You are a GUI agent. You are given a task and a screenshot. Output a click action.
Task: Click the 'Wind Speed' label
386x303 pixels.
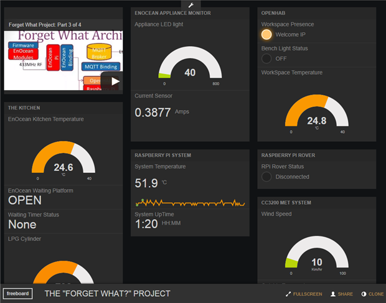click(276, 214)
